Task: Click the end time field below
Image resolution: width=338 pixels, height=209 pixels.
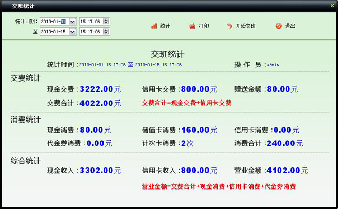Action: pyautogui.click(x=91, y=32)
